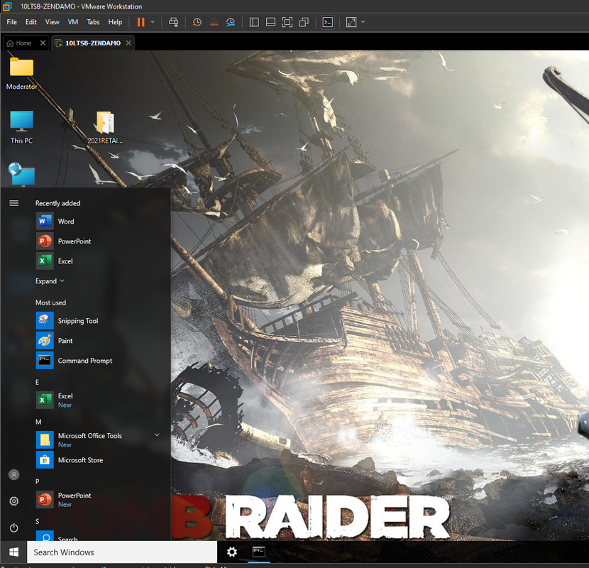
Task: Click the letter S section header
Action: click(37, 521)
